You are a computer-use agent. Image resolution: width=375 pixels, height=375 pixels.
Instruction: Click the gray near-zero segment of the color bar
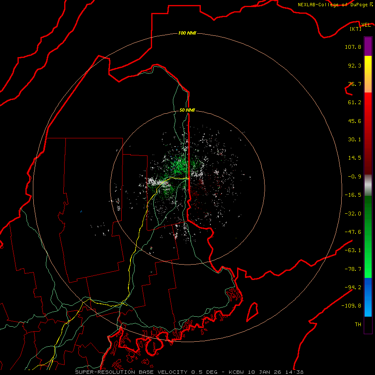point(368,185)
